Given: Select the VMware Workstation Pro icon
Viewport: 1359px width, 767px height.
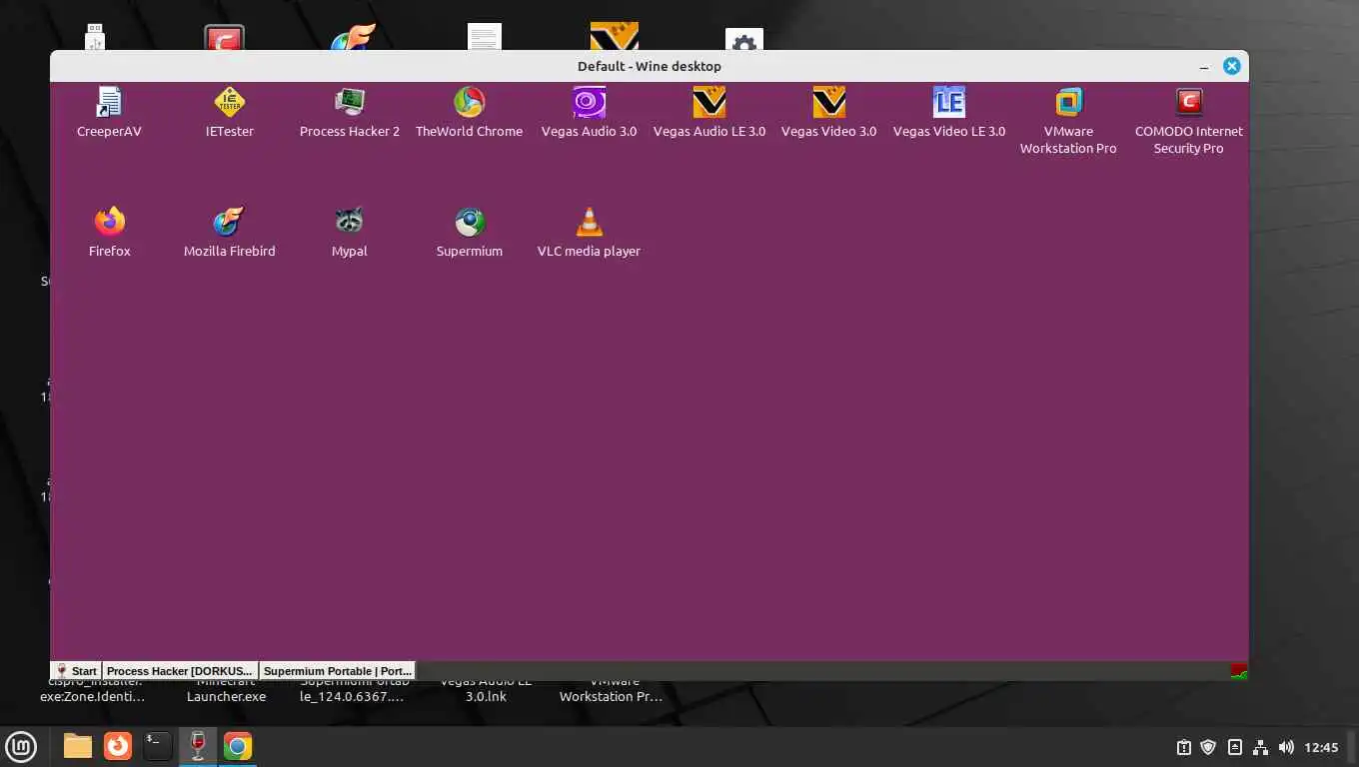Looking at the screenshot, I should [1068, 102].
